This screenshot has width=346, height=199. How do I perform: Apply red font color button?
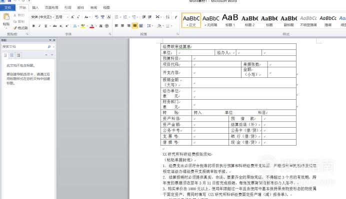tap(92, 26)
